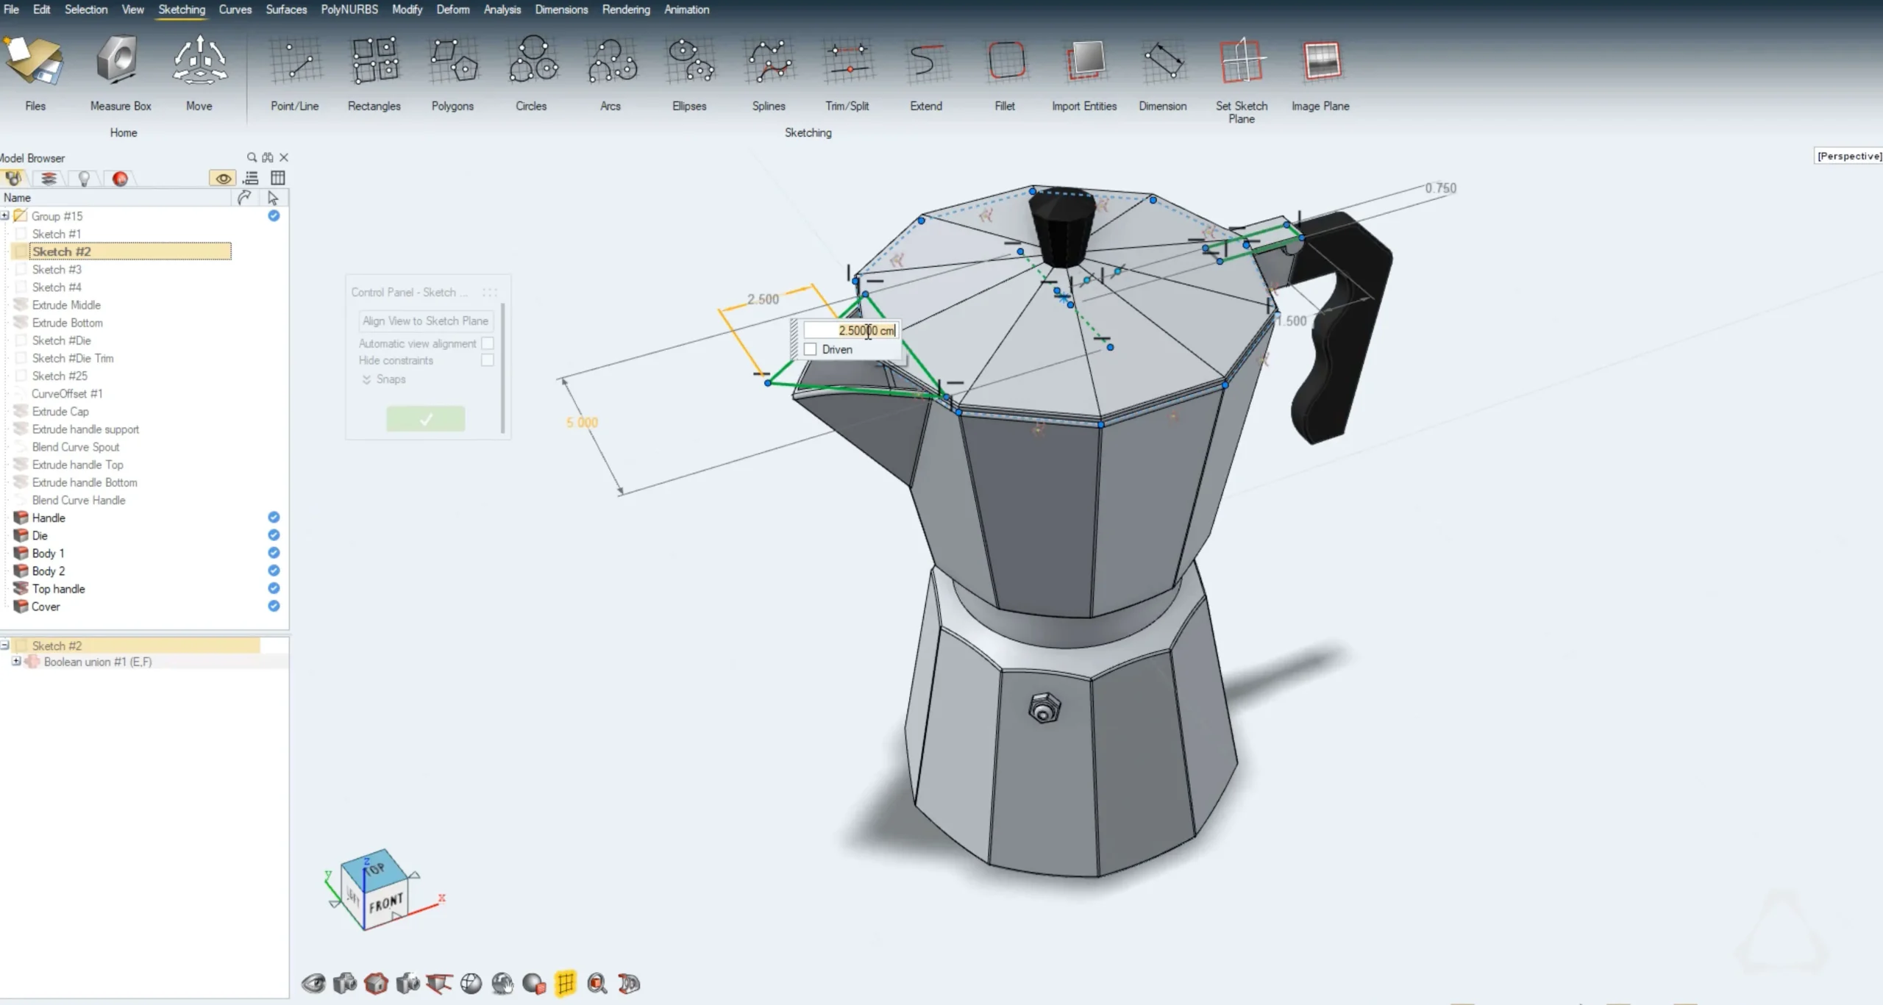This screenshot has width=1883, height=1005.
Task: Expand Boolean union #1 node
Action: pos(16,662)
